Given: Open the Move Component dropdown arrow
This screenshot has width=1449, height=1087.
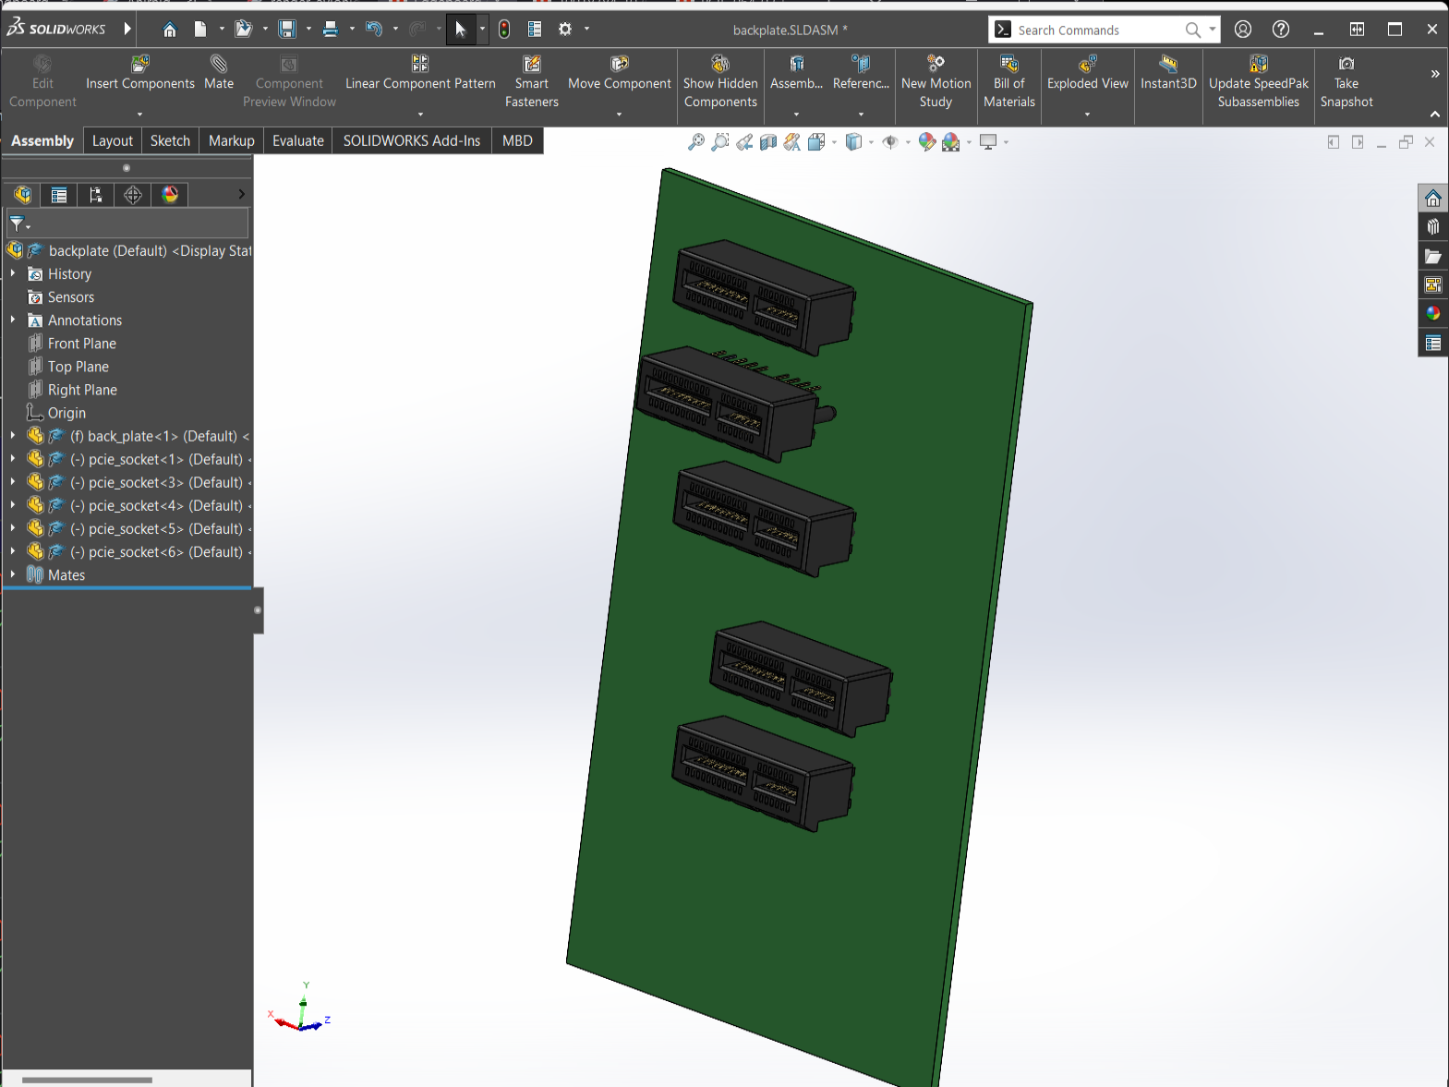Looking at the screenshot, I should (x=619, y=115).
